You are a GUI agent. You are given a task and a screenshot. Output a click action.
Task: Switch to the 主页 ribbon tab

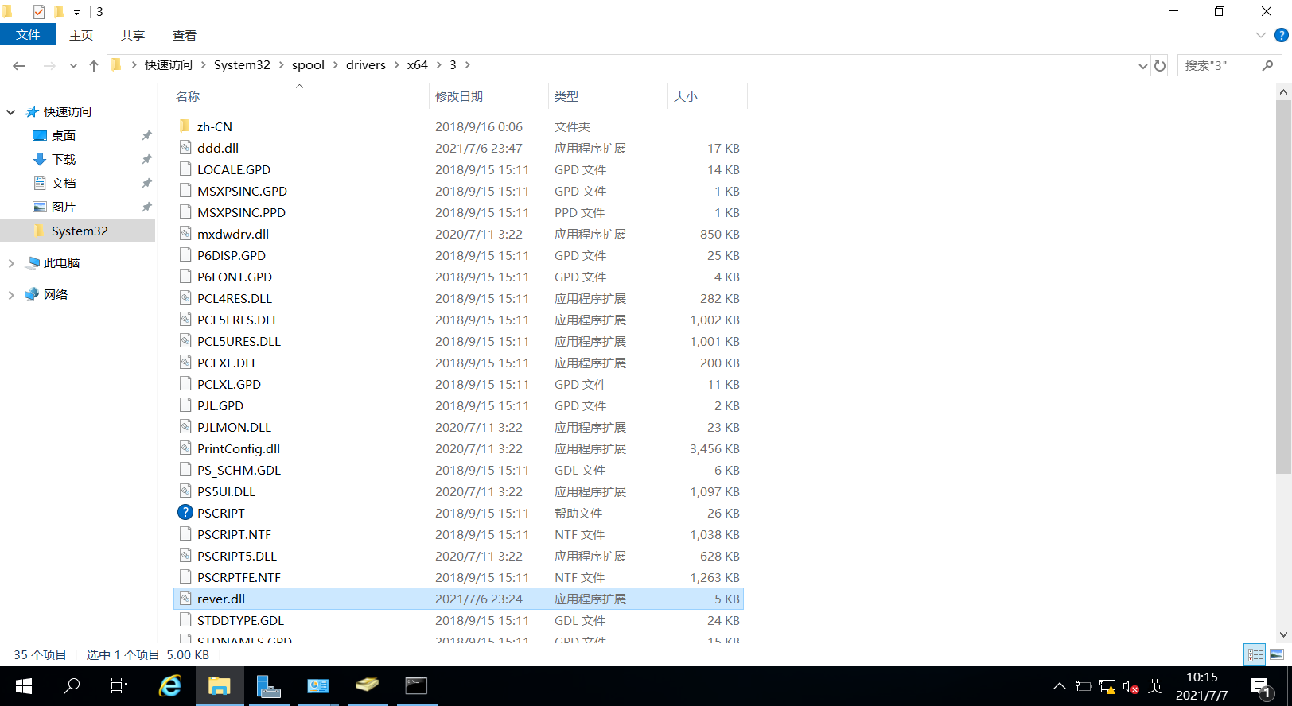click(x=81, y=35)
